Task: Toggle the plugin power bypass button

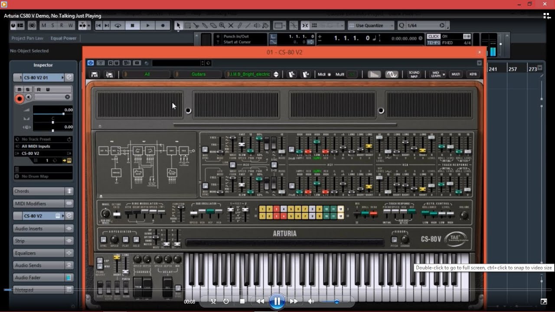Action: click(x=90, y=63)
